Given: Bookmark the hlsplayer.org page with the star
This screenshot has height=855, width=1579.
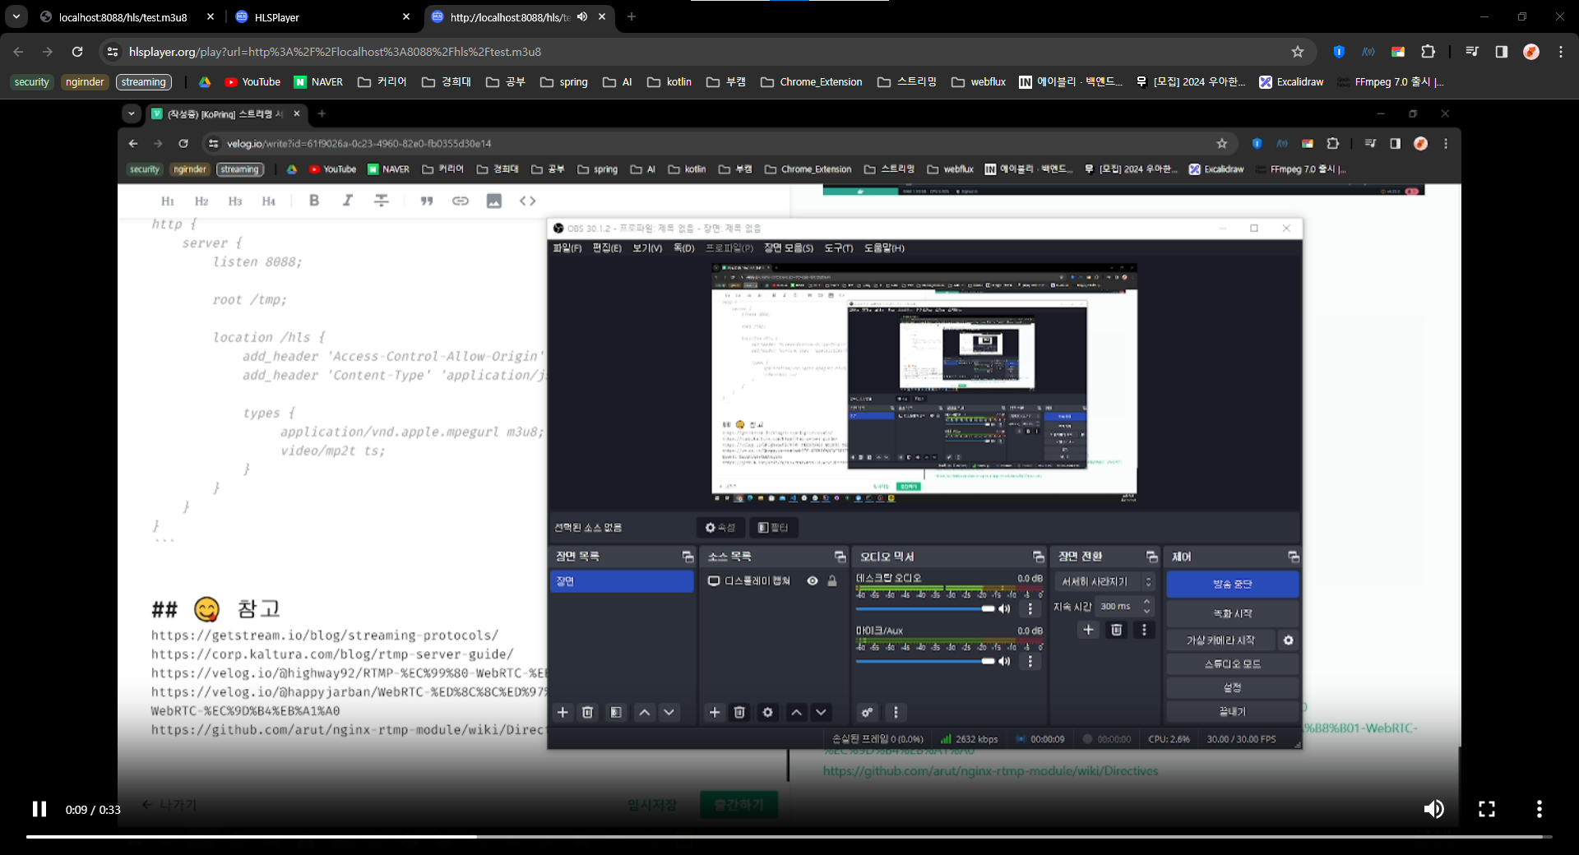Looking at the screenshot, I should (x=1298, y=52).
